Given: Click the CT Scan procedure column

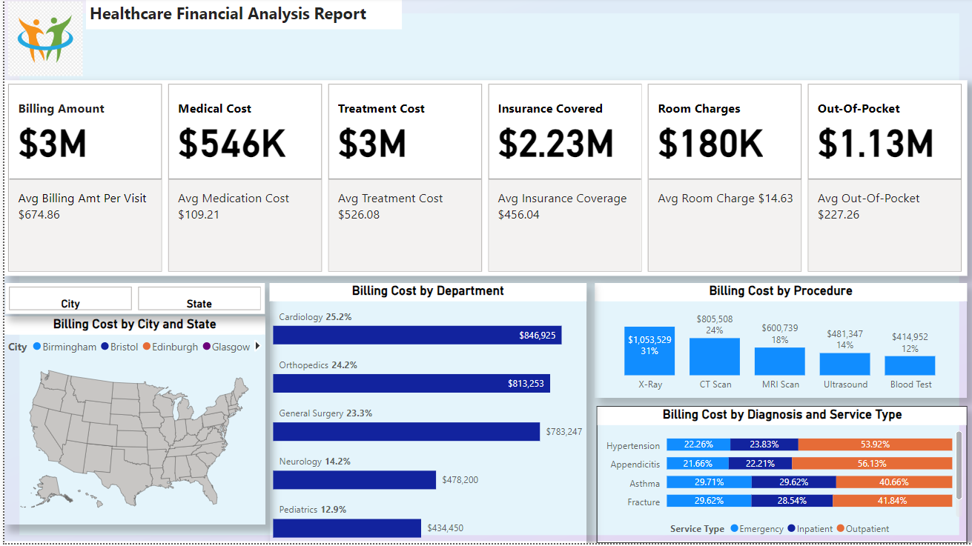Looking at the screenshot, I should pos(714,357).
